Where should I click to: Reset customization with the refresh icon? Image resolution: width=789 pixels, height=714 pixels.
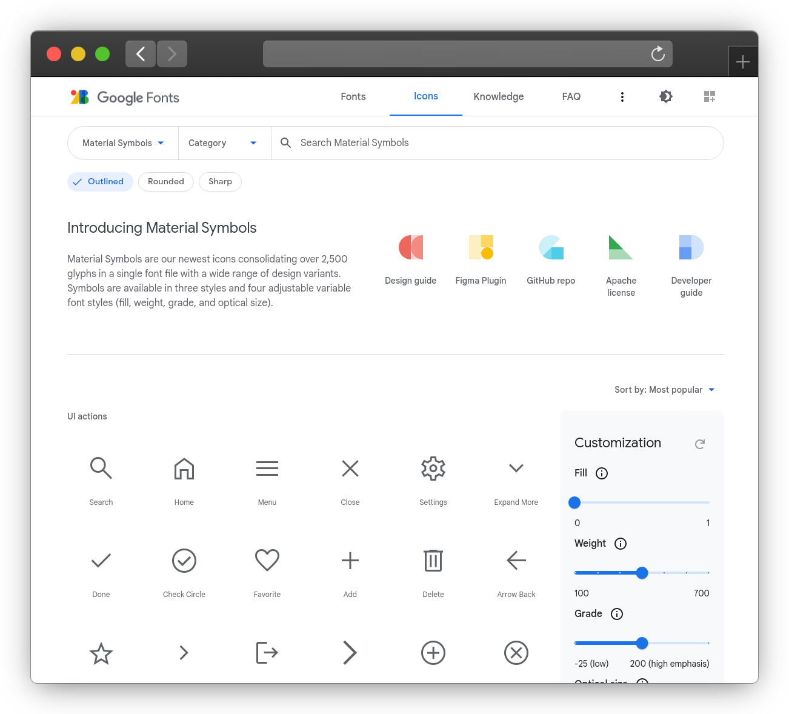click(700, 444)
